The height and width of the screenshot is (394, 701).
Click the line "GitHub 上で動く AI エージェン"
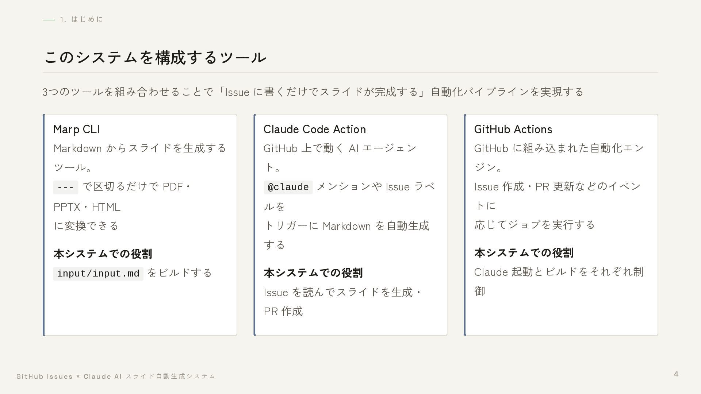tap(340, 148)
